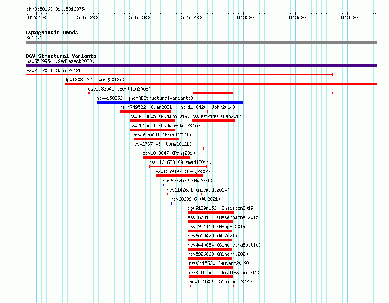Screen dimensions: 389x303
Task: Select the red esv1559497 variant bar
Action: (x=179, y=176)
